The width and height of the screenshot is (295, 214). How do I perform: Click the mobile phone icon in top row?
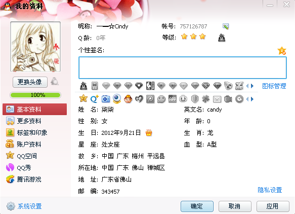tap(95, 86)
